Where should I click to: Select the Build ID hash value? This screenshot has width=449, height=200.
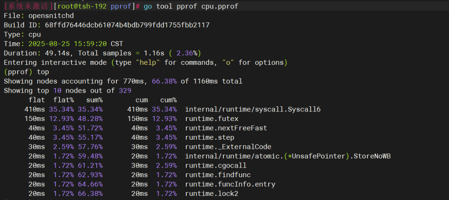[x=127, y=25]
